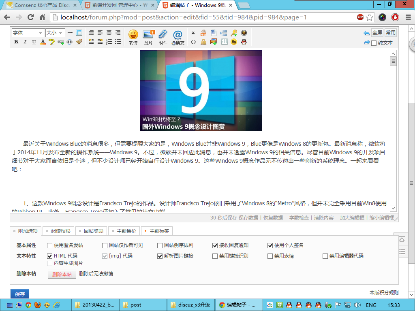This screenshot has width=415, height=311.
Task: Insert a table via the grid icon
Action: [x=79, y=33]
